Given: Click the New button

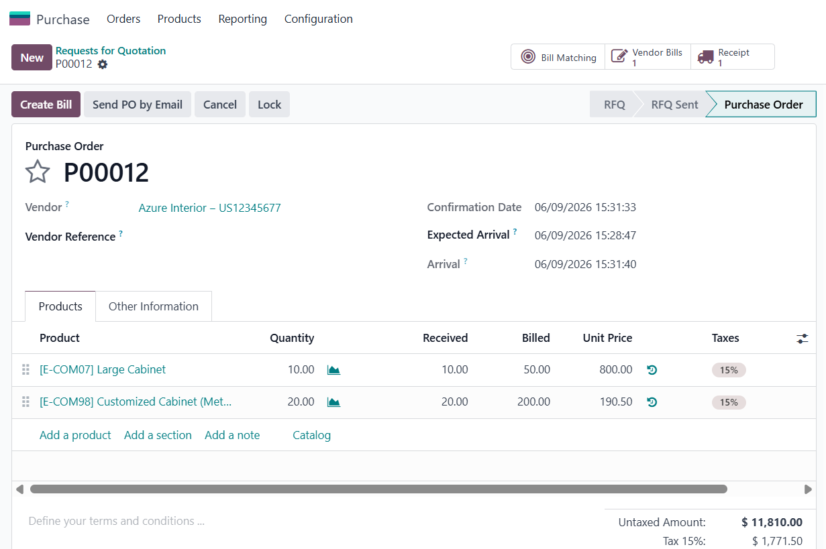Looking at the screenshot, I should (32, 58).
